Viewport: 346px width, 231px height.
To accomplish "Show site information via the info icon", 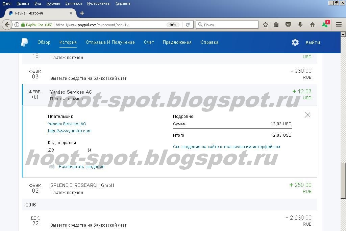I will [x=17, y=25].
